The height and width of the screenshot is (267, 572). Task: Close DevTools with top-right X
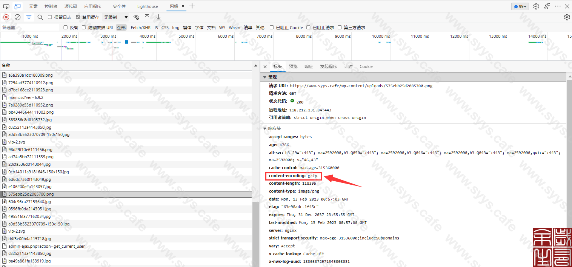567,6
